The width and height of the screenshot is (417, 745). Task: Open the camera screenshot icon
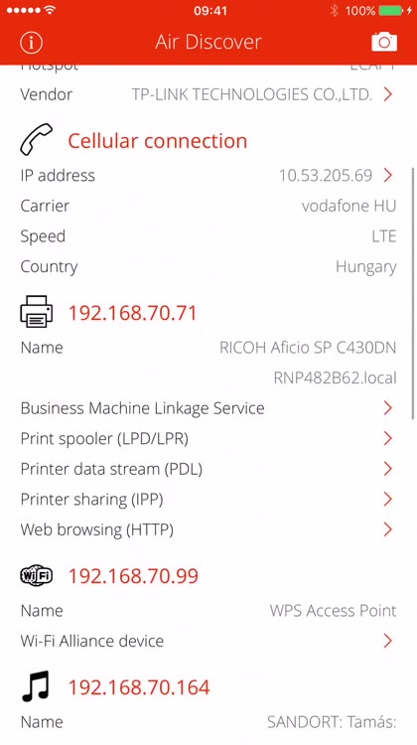[384, 42]
